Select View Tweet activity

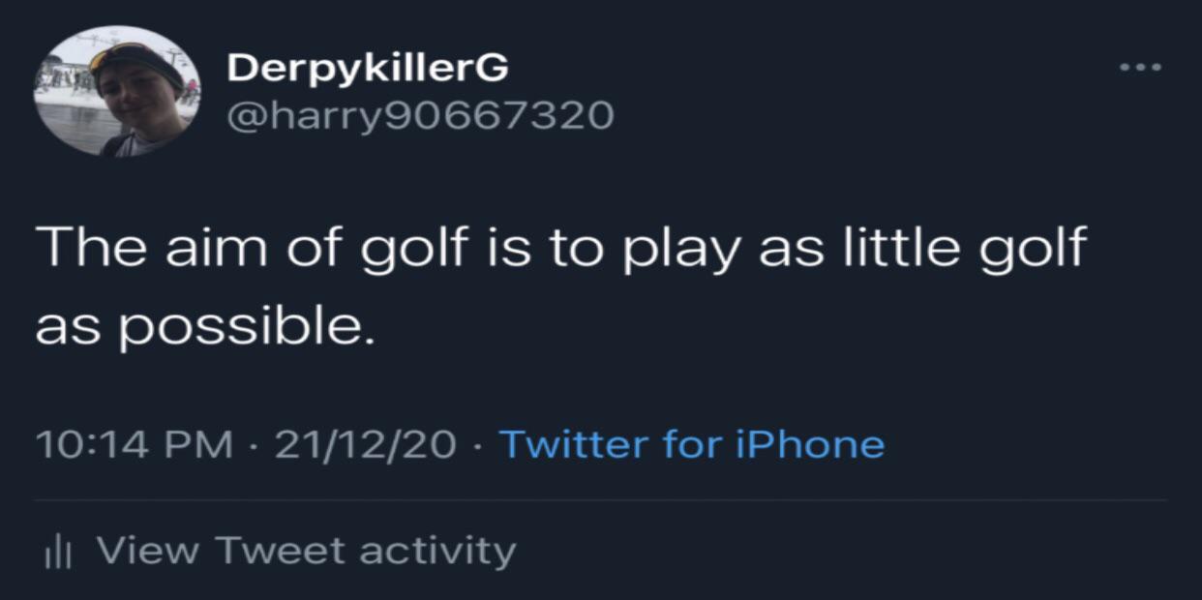point(306,551)
